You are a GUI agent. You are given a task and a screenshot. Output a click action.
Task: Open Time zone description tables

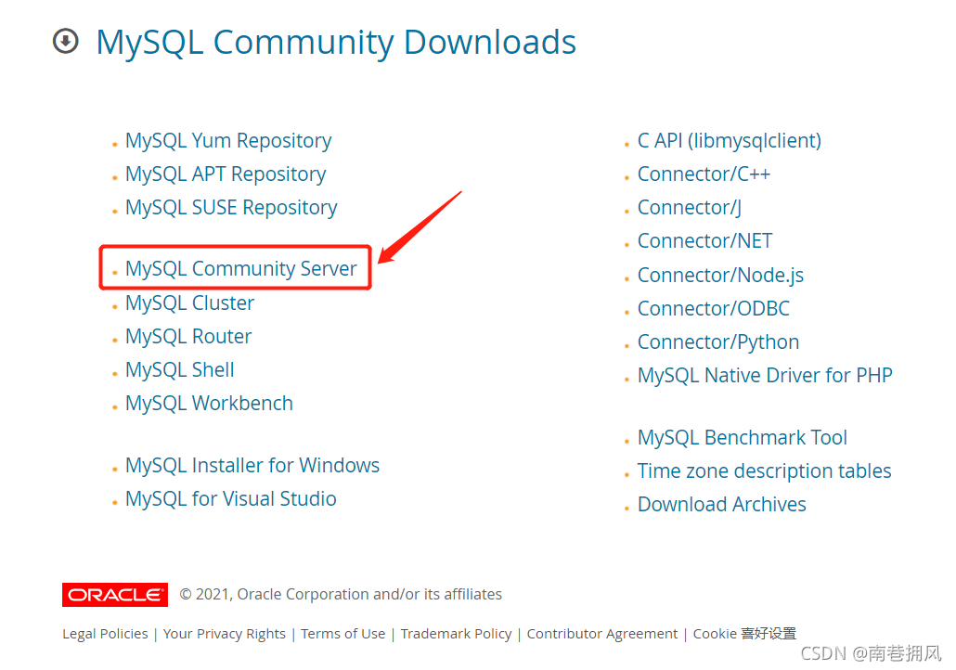click(x=764, y=471)
